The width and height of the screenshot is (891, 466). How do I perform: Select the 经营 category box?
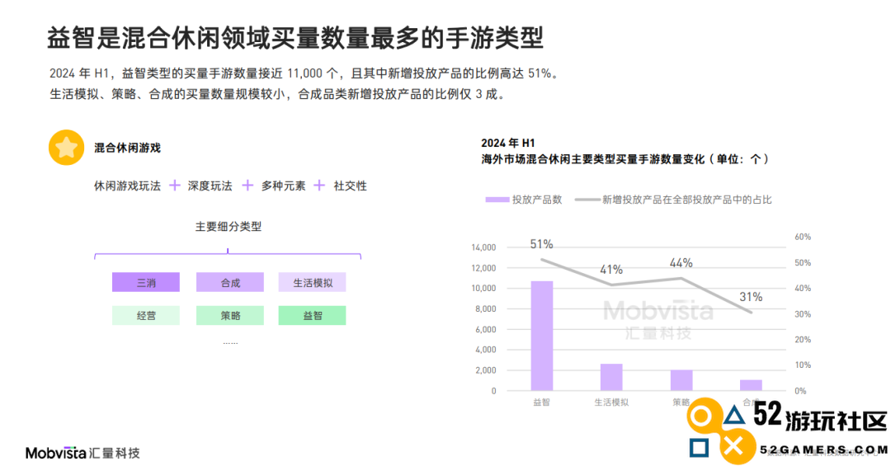pos(146,315)
